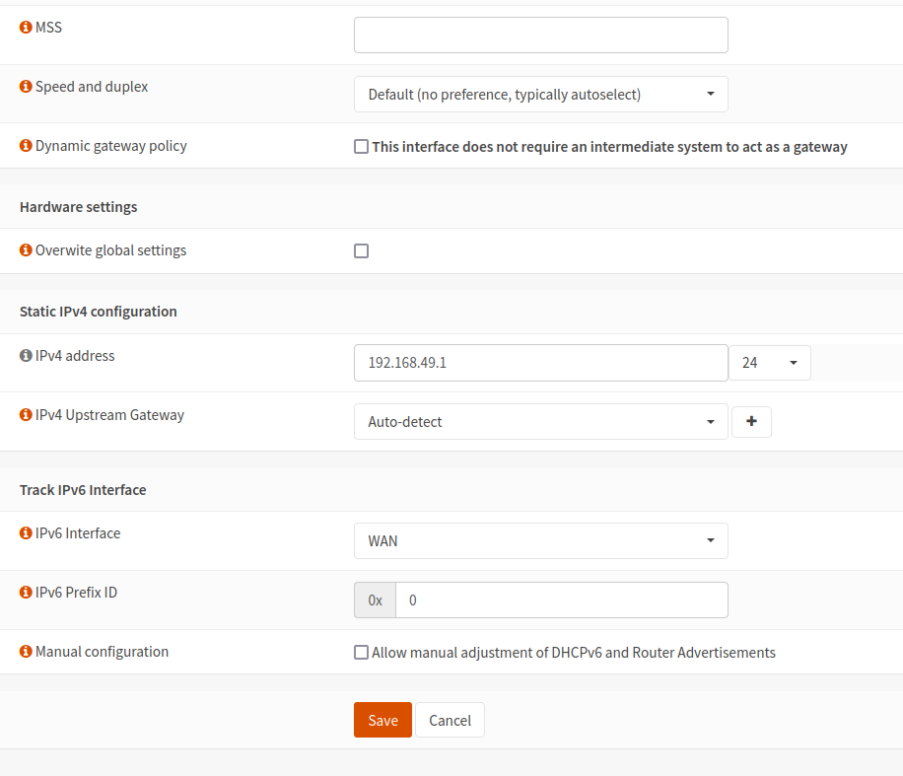
Task: Check the Overwrite global settings box
Action: (x=362, y=251)
